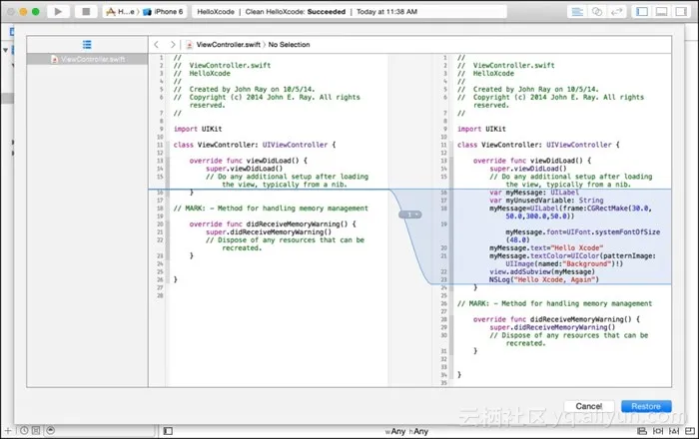Viewport: 699px width, 439px height.
Task: Click 'var myUnusedVariable: String' line
Action: [x=546, y=201]
